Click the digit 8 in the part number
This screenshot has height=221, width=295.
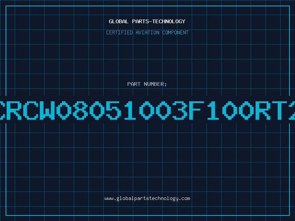click(x=80, y=110)
